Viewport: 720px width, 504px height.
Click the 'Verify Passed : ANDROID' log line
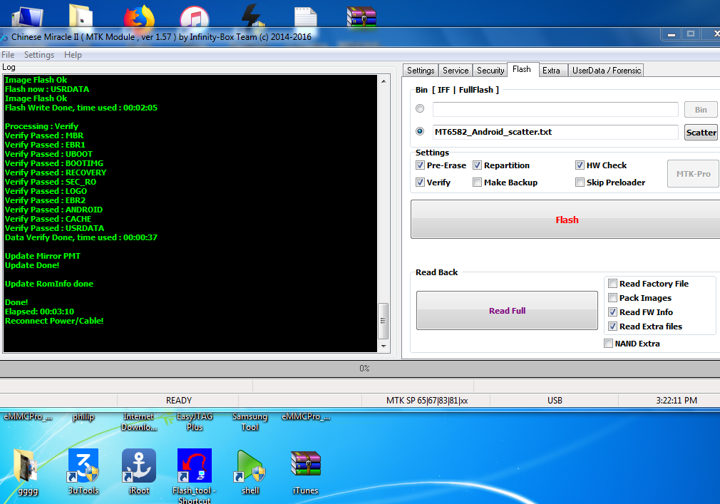53,210
